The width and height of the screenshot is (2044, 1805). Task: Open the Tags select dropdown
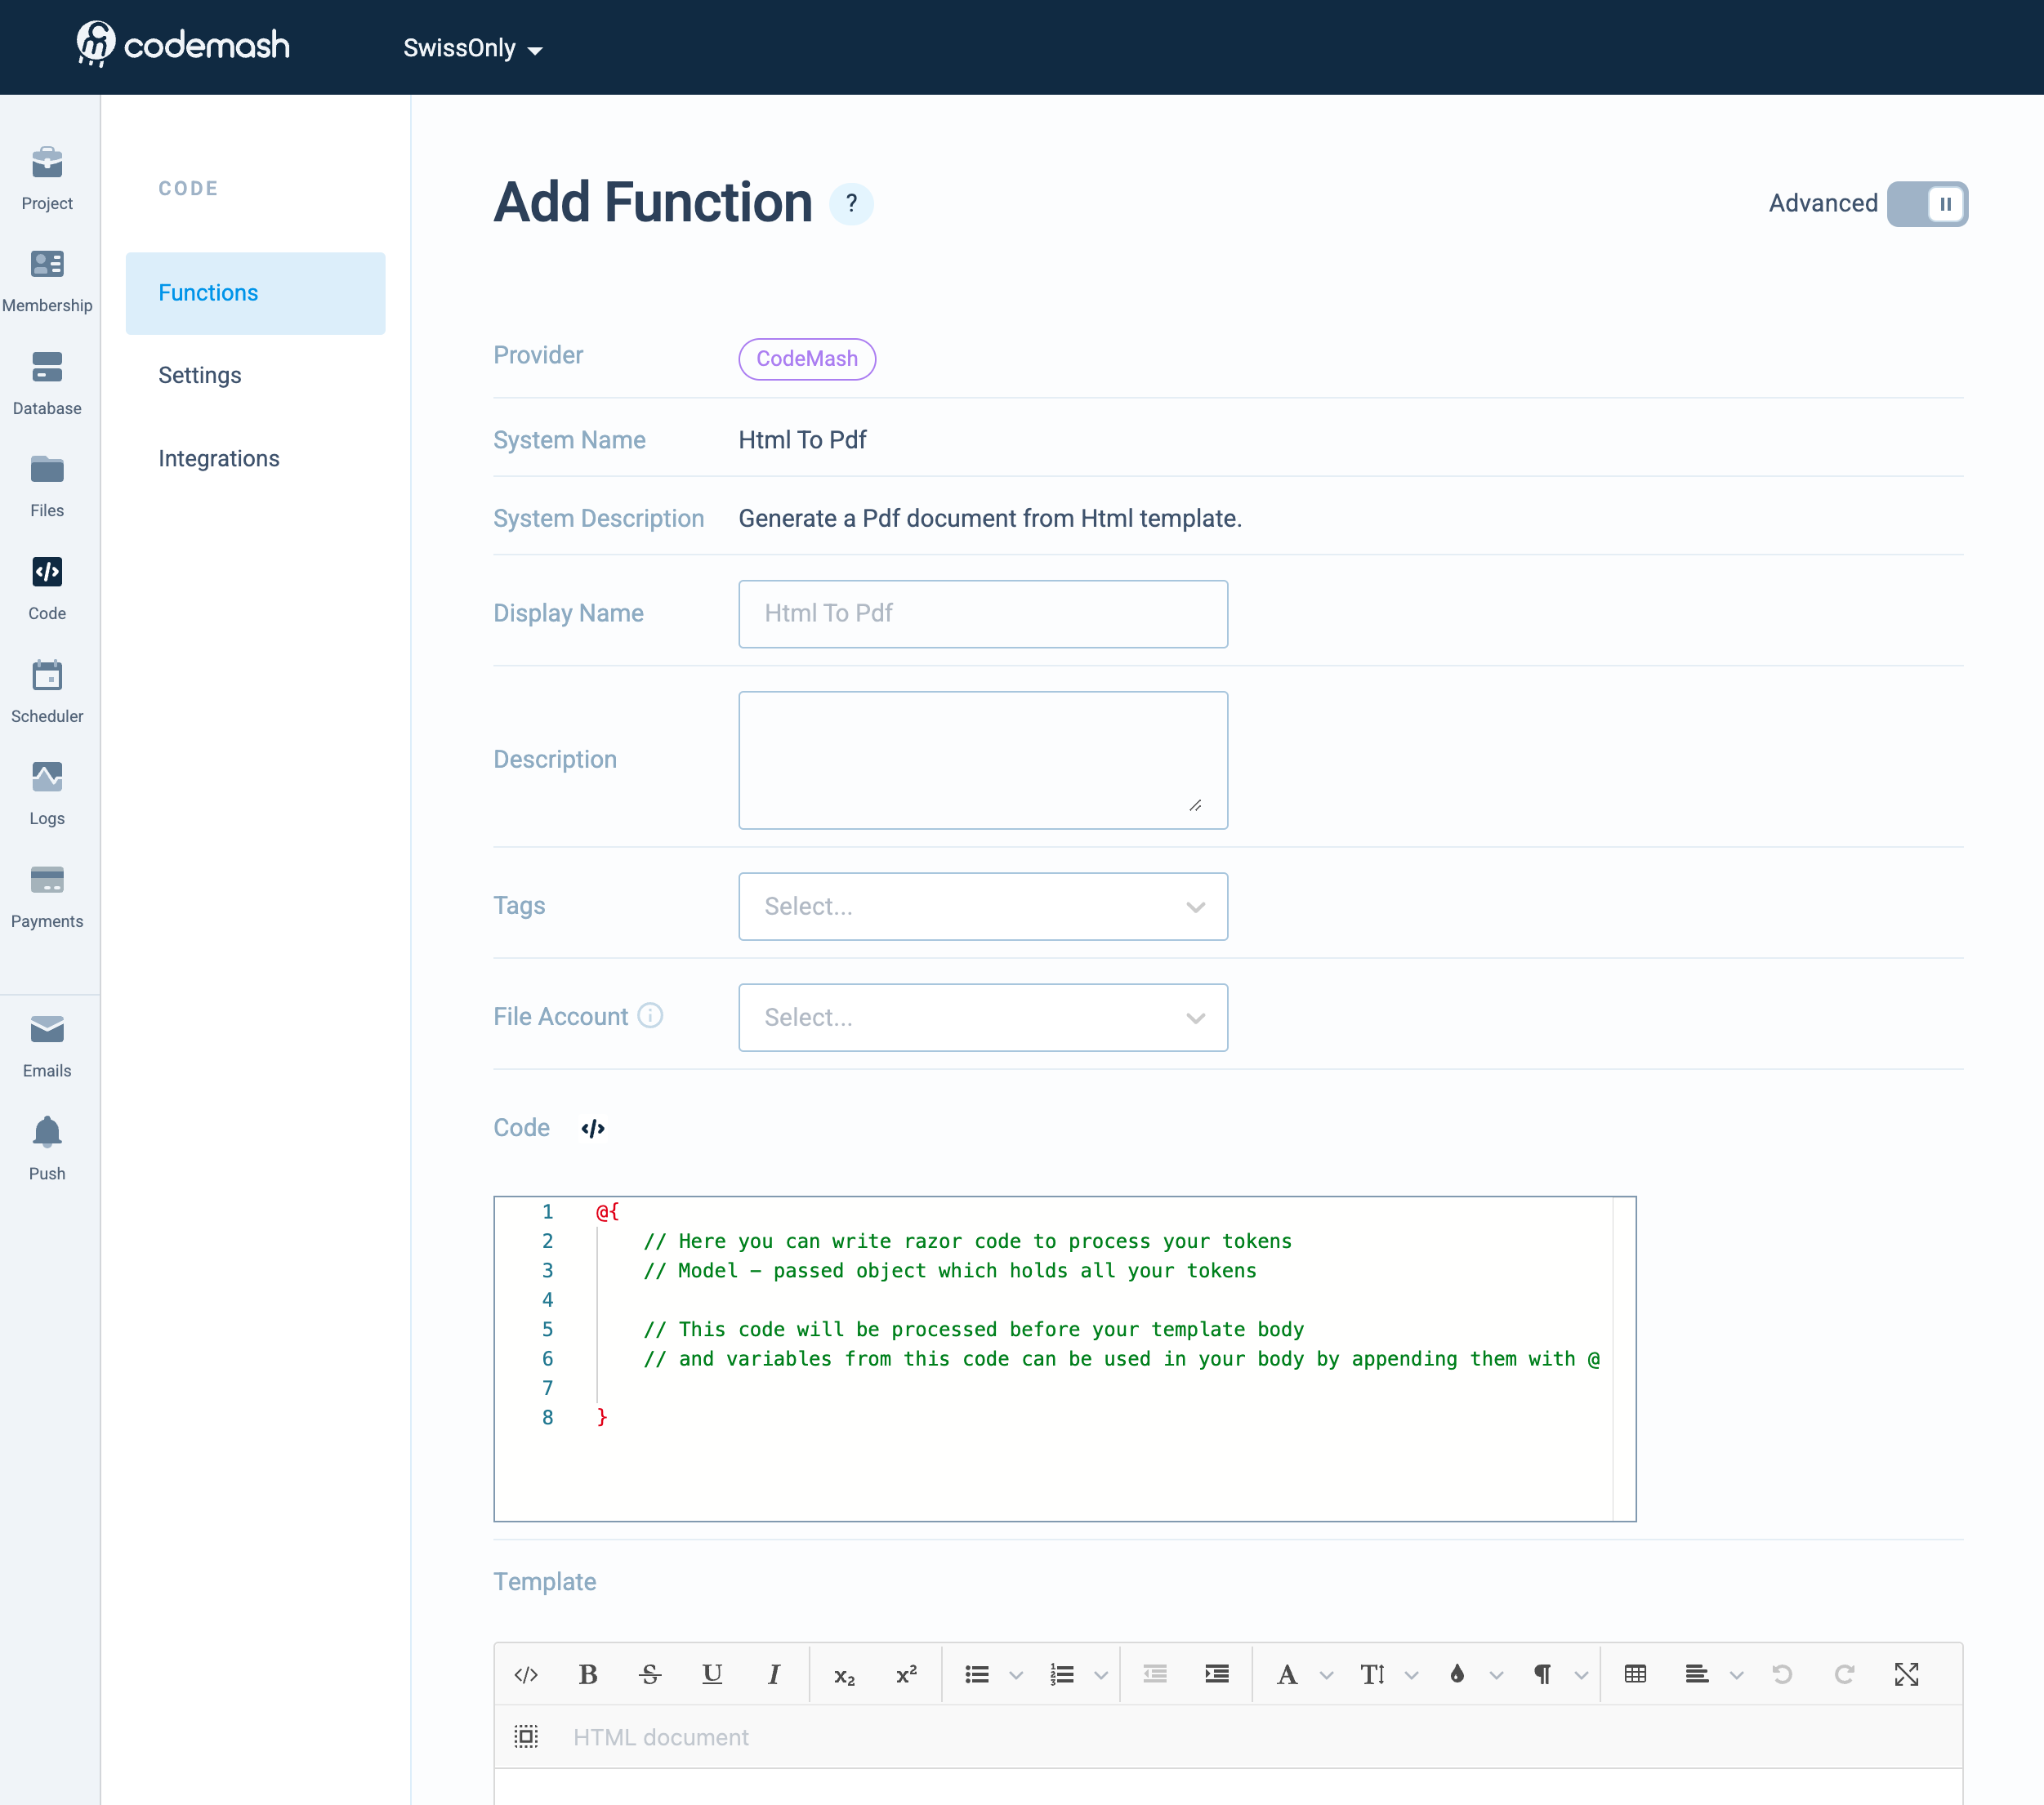(982, 906)
